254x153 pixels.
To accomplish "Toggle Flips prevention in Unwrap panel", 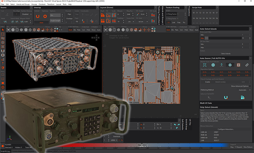I will pos(69,14).
